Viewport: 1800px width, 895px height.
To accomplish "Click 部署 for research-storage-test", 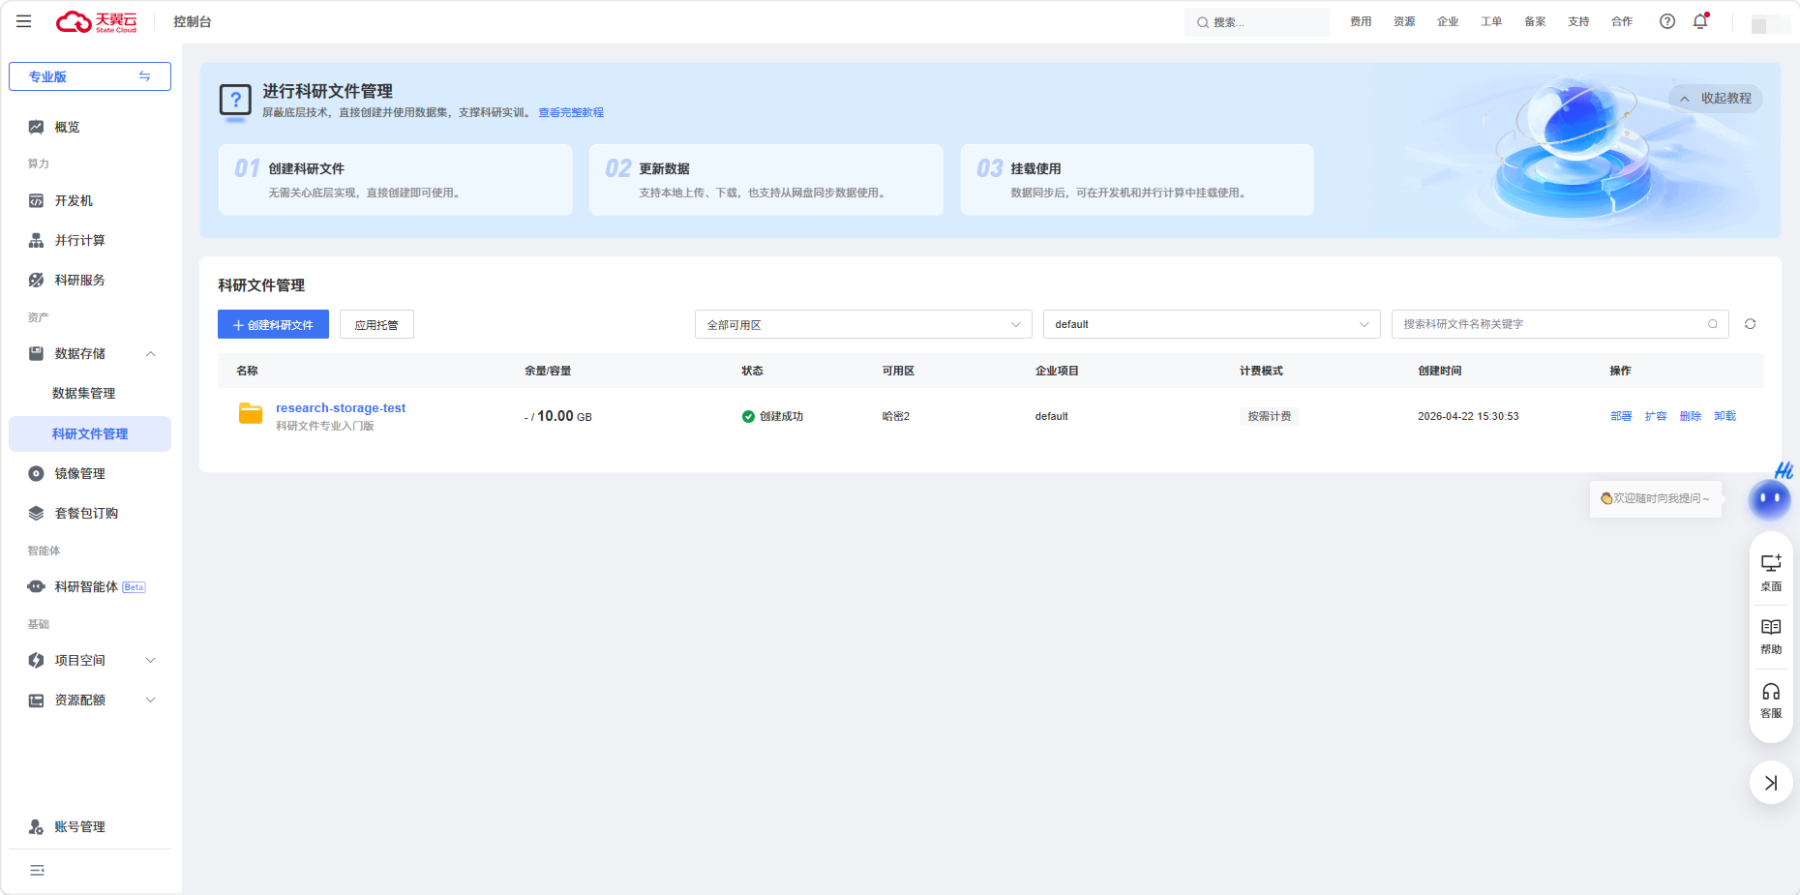I will (1621, 416).
